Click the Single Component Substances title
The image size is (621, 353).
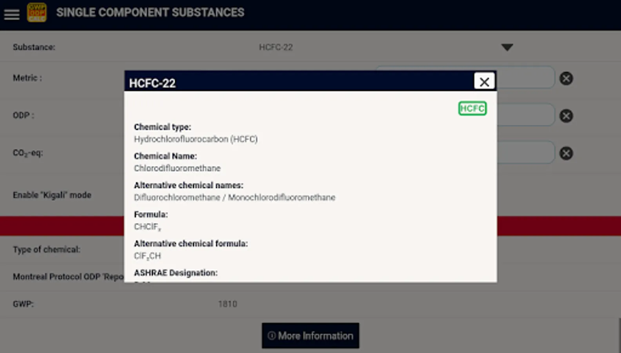pos(150,13)
